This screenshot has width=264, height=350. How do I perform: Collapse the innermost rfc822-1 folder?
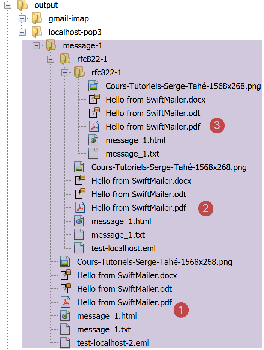(x=65, y=73)
